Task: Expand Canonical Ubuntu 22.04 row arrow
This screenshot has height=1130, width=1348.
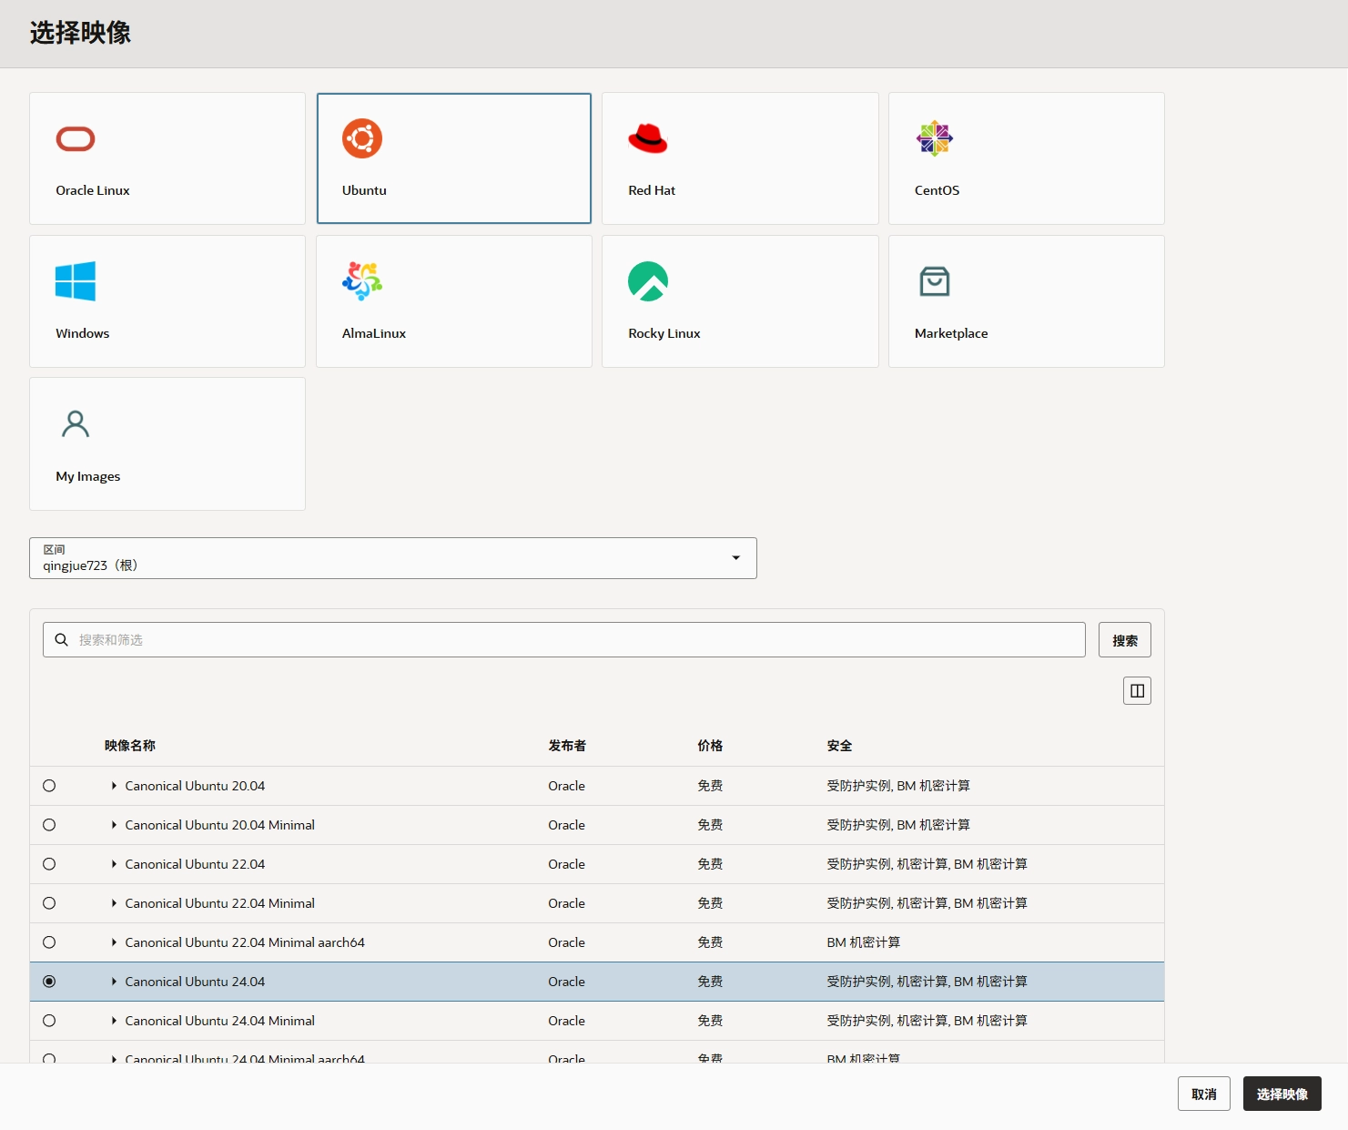Action: (114, 864)
